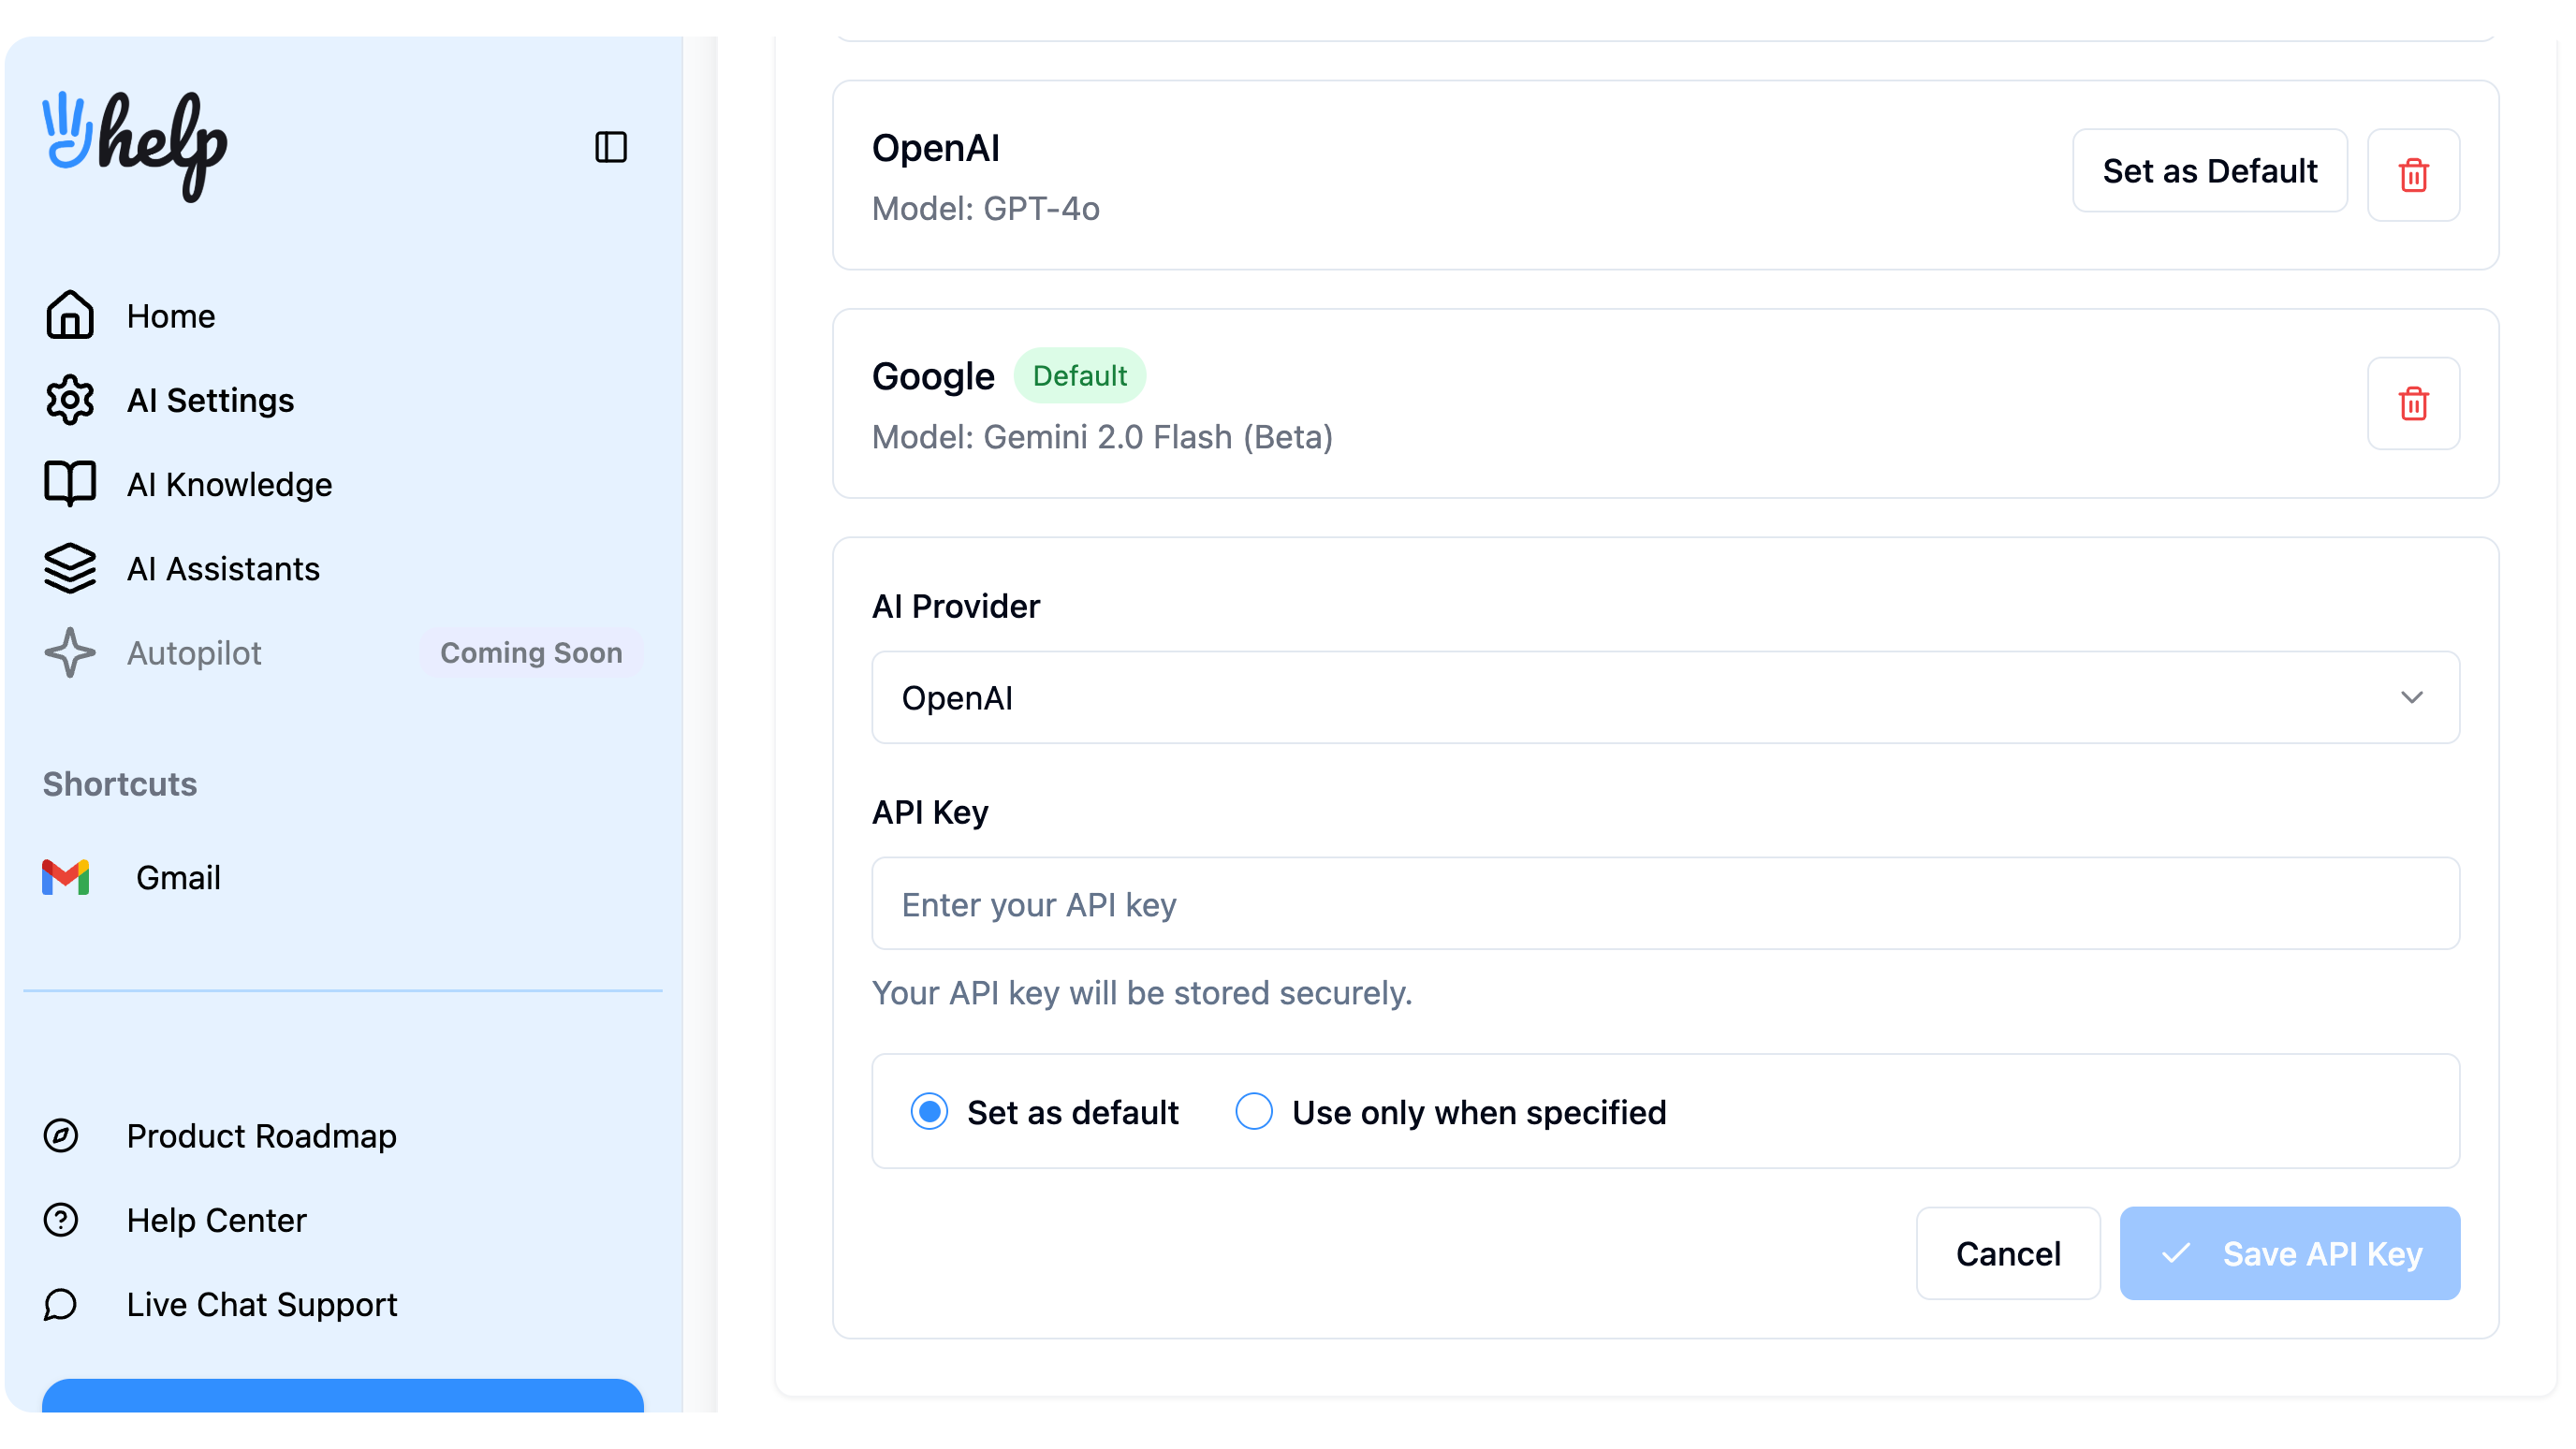Delete the OpenAI API key
Image resolution: width=2576 pixels, height=1449 pixels.
coord(2413,175)
